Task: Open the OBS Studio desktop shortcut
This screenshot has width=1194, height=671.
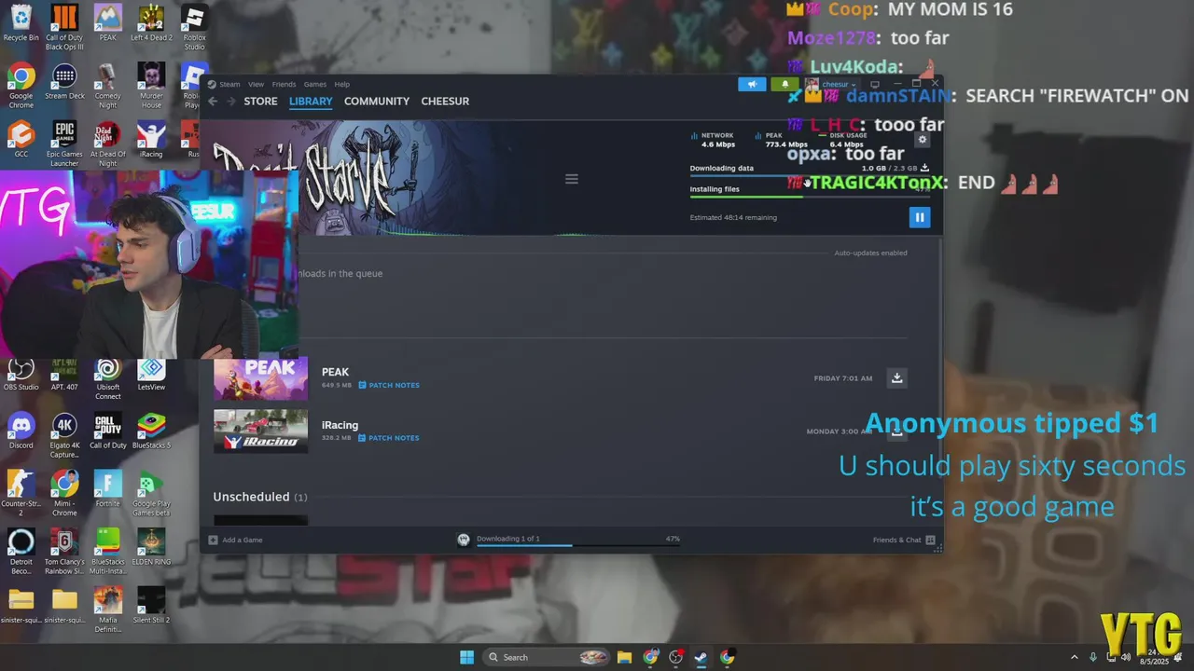Action: pos(21,375)
